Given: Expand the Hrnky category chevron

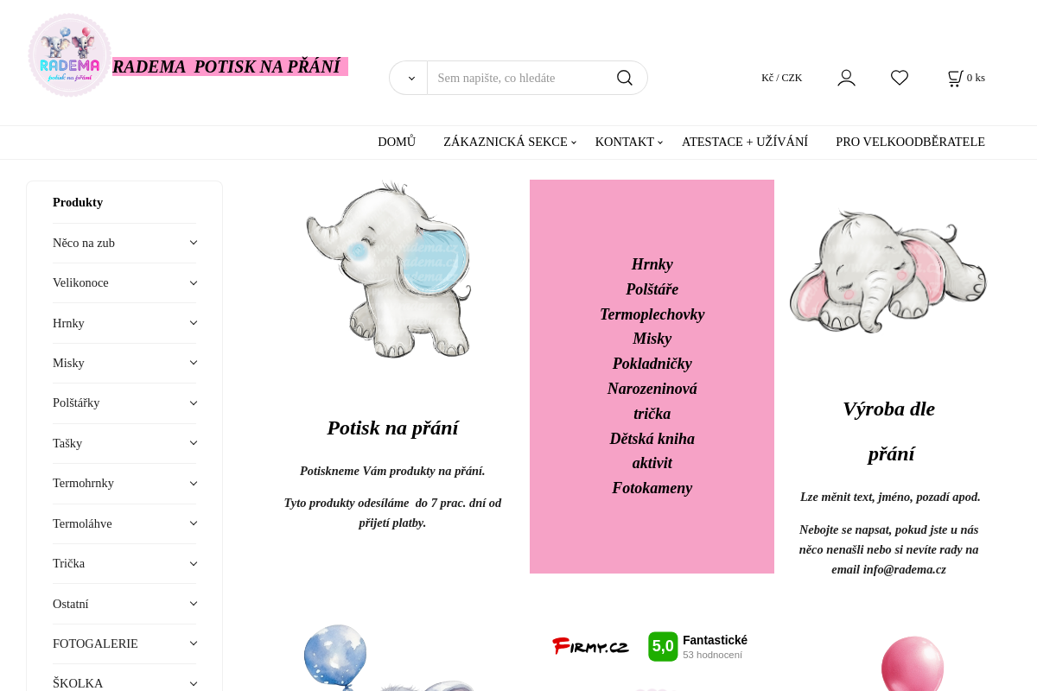Looking at the screenshot, I should (194, 323).
